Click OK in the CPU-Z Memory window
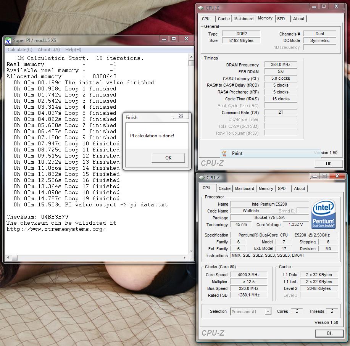Viewport: 350px width, 346px height. click(329, 164)
